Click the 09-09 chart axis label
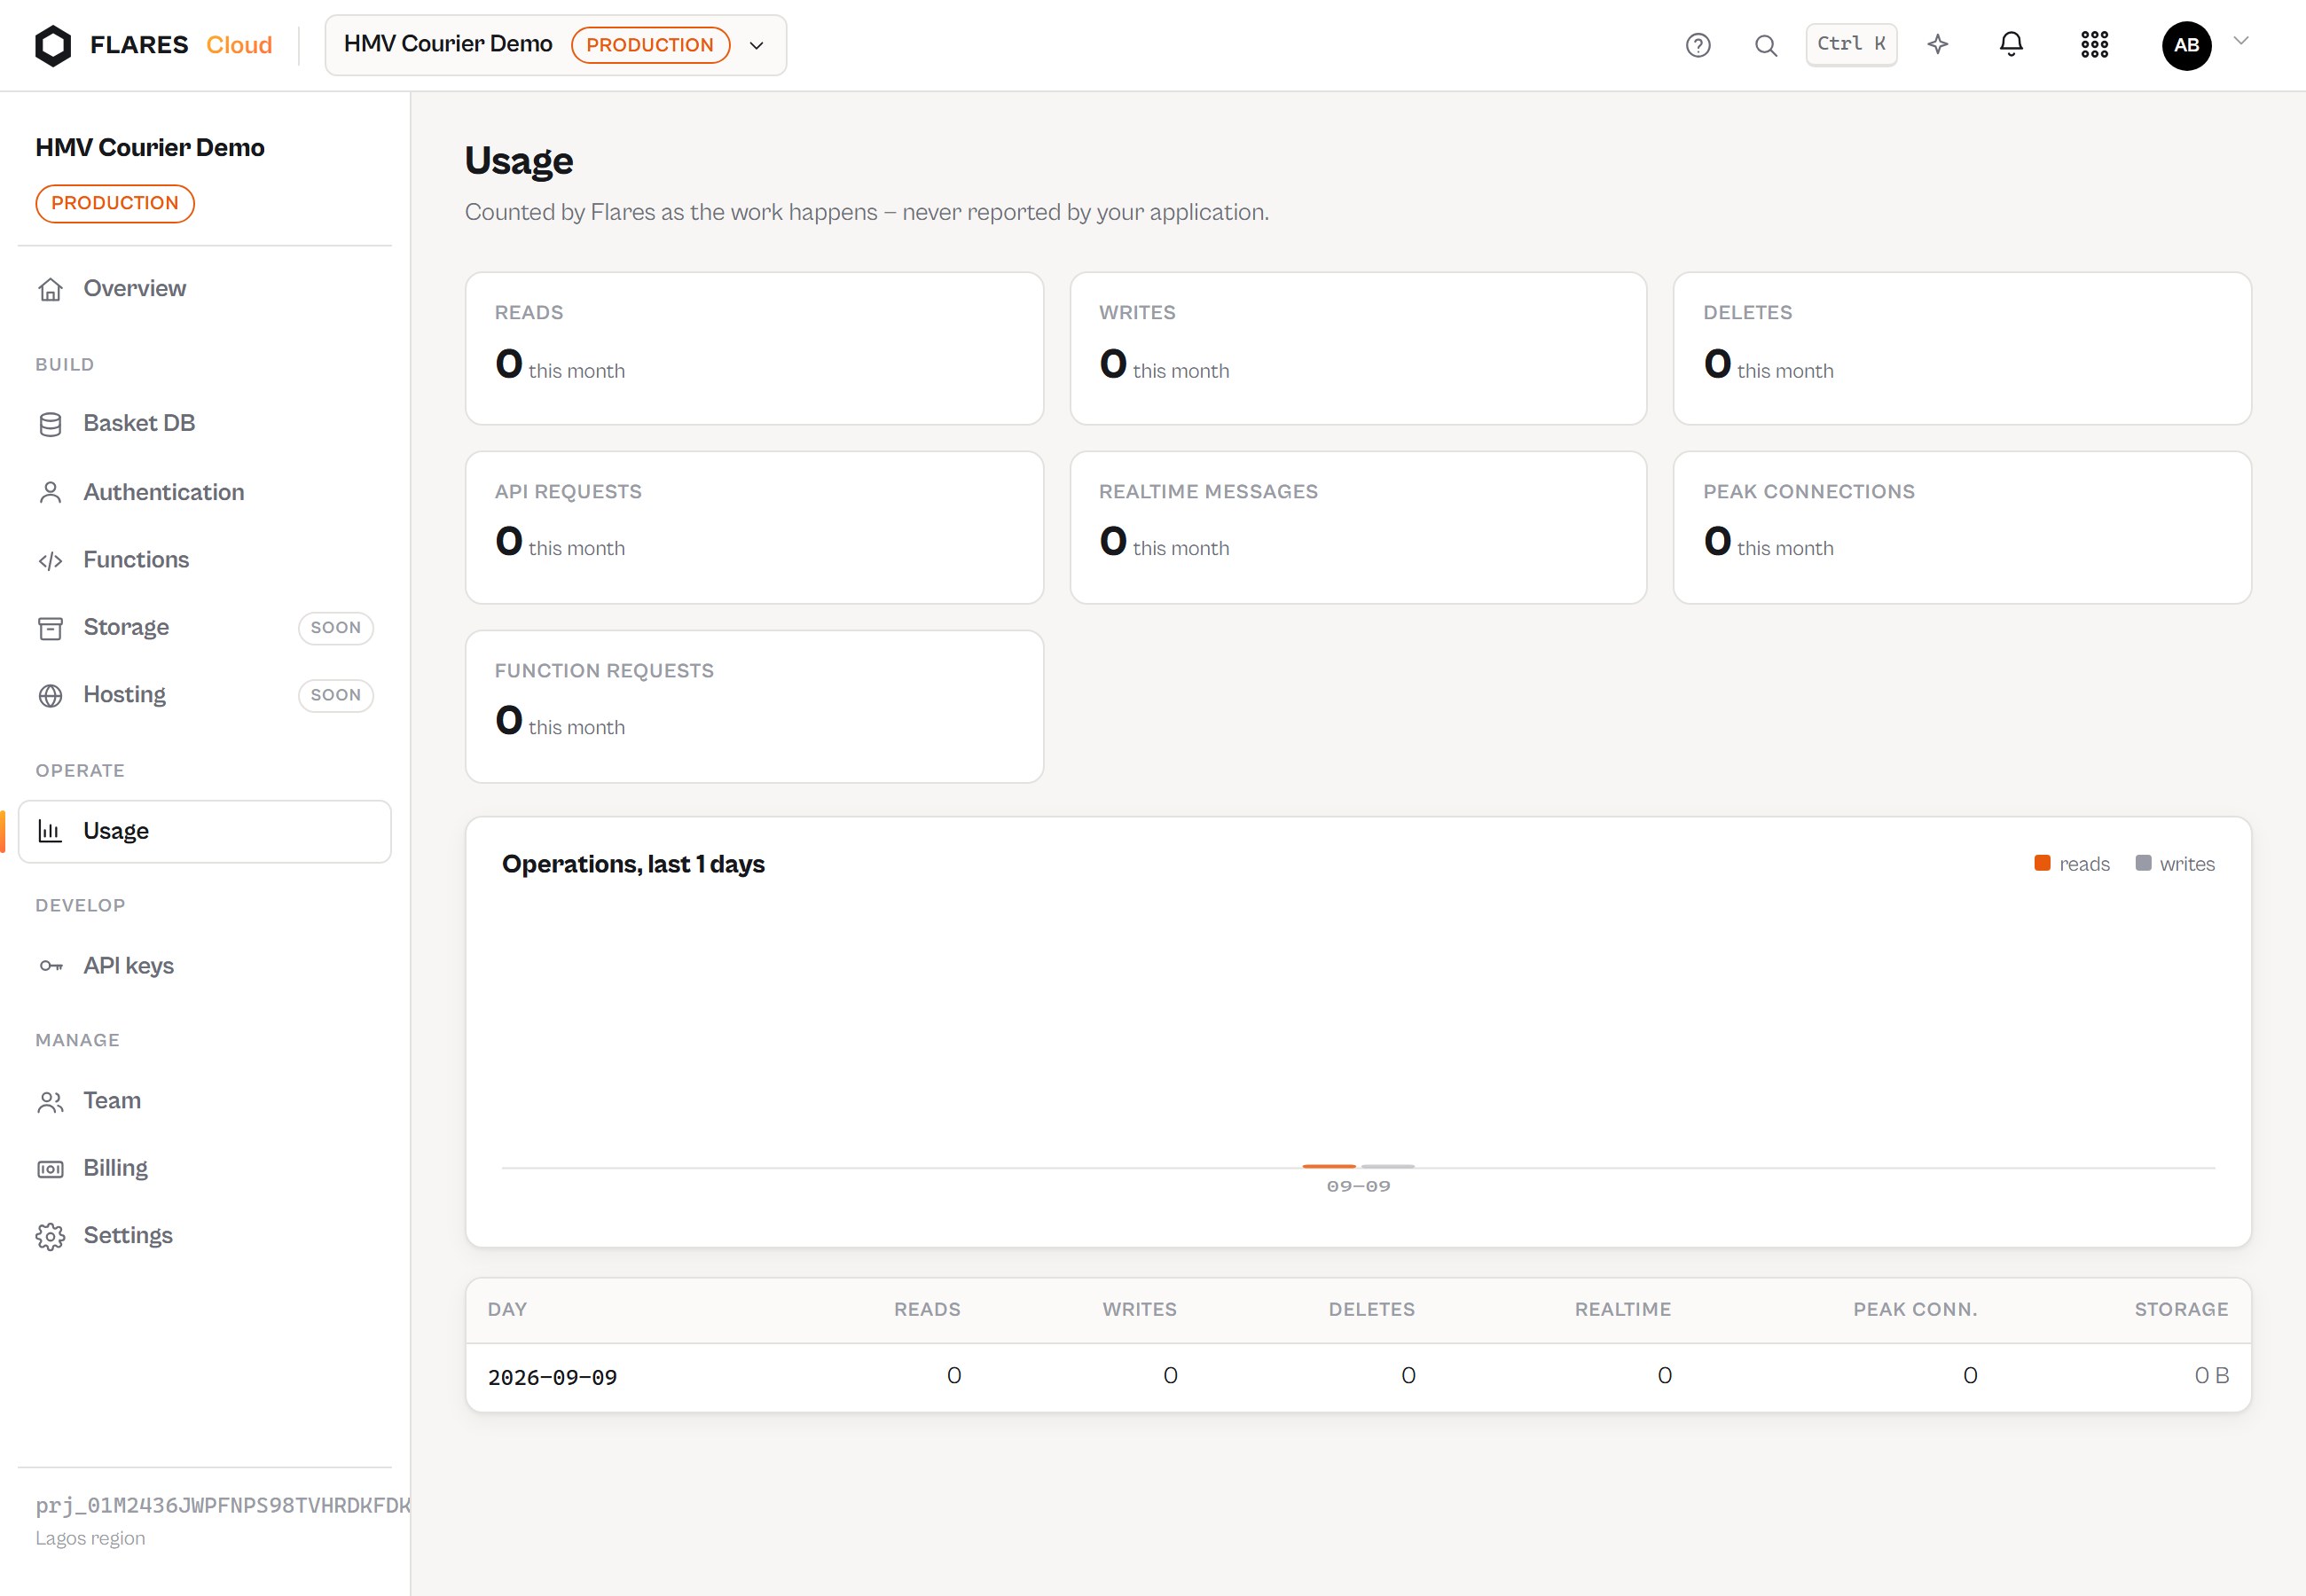 click(x=1358, y=1186)
